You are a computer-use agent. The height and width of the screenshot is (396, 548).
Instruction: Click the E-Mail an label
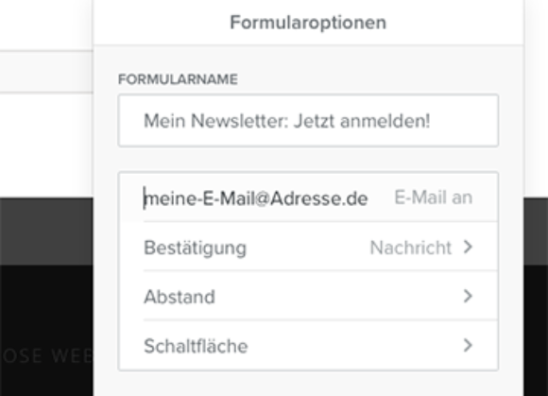click(434, 198)
